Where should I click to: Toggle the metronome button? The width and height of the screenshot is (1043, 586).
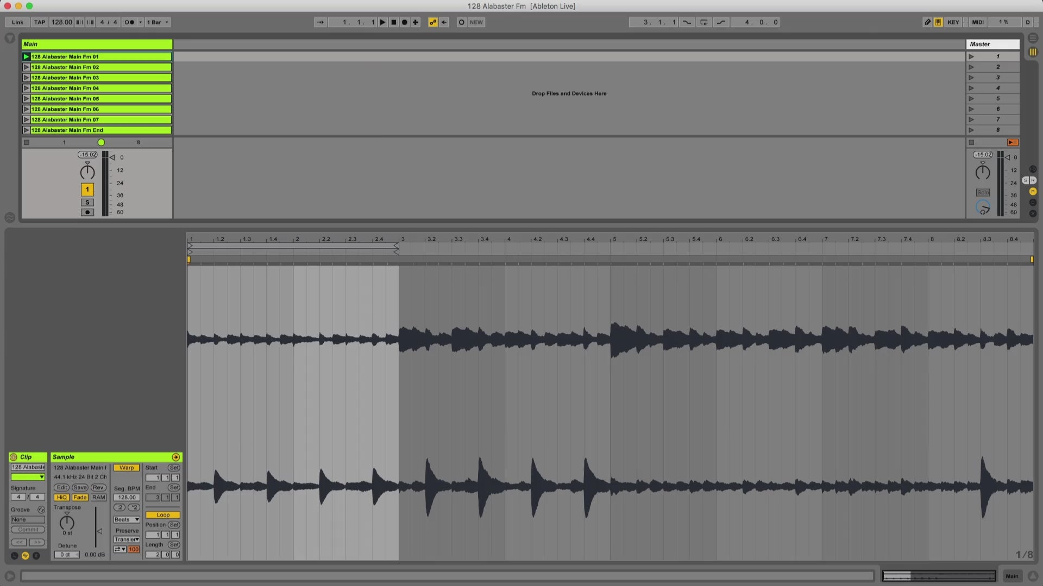click(129, 22)
